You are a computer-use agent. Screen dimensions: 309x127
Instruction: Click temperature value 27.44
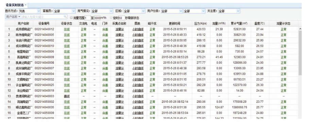[x=260, y=29]
